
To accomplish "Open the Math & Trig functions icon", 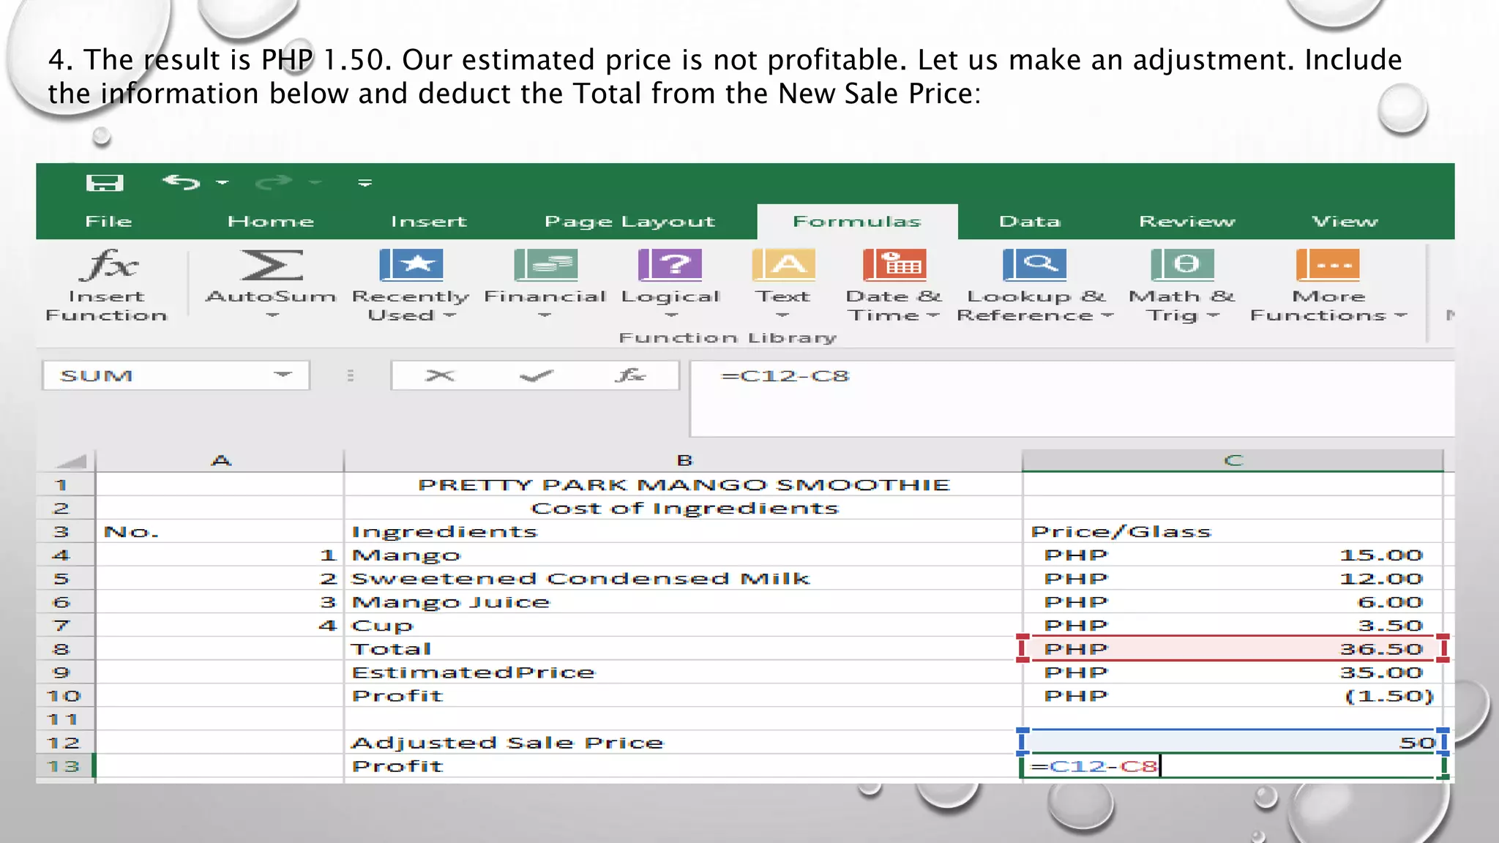I will pos(1182,265).
